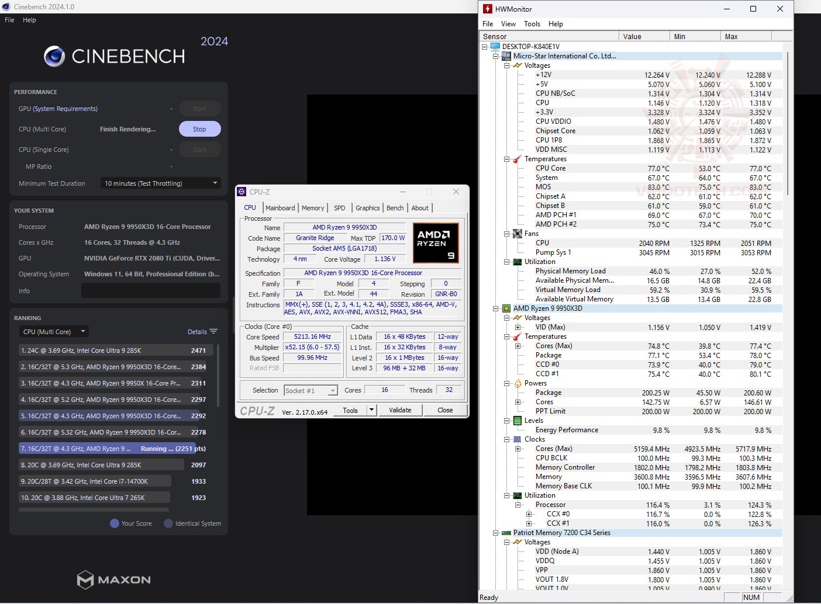Open the CPU (Multi Core) ranking dropdown
The image size is (821, 604).
click(54, 331)
